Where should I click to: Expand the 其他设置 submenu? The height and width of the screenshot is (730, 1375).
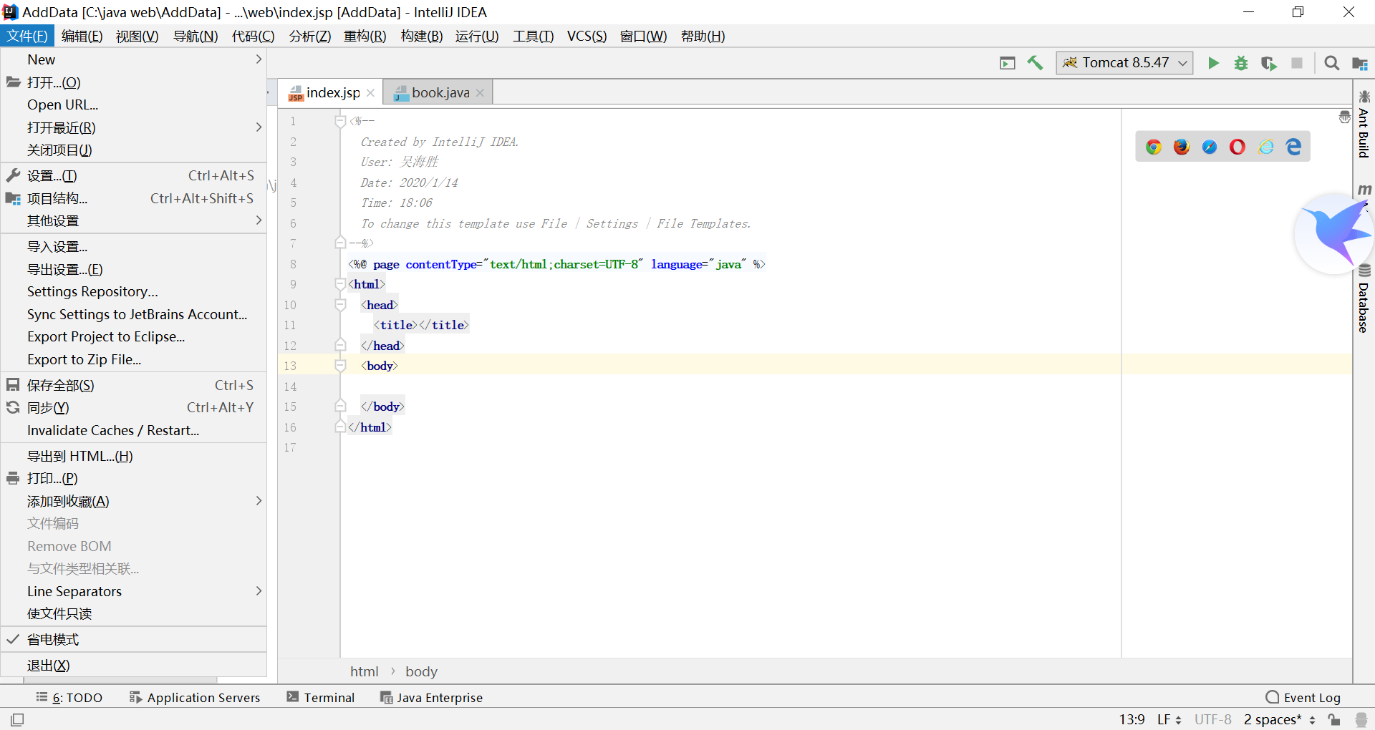(134, 220)
